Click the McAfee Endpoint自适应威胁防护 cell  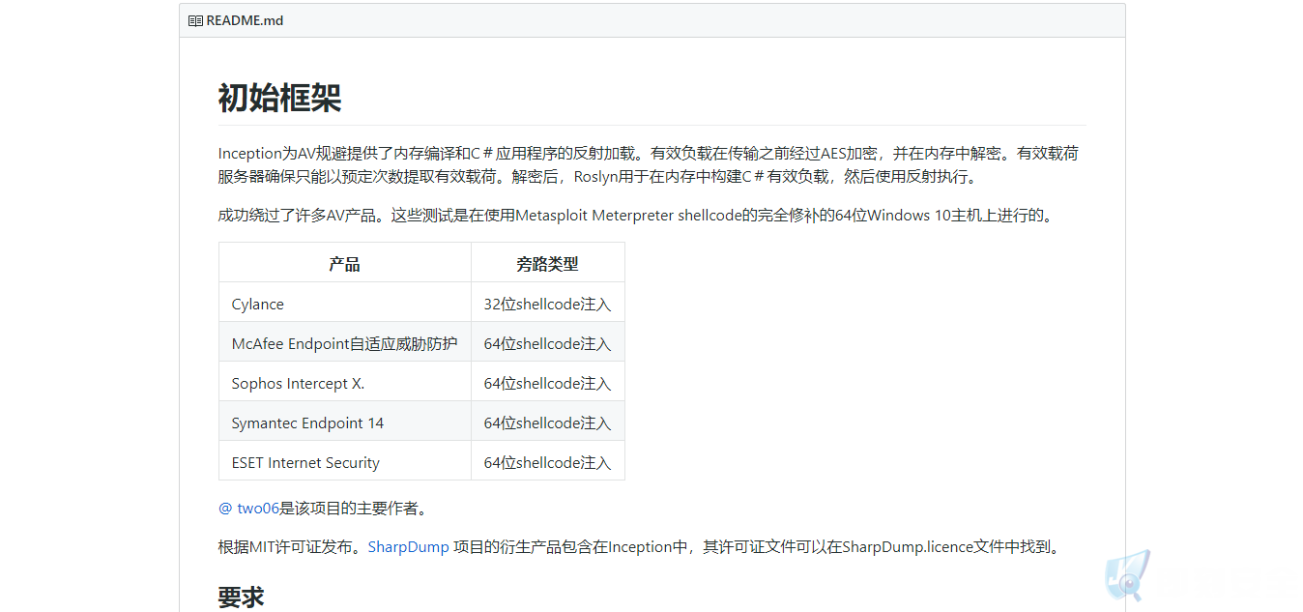(345, 342)
